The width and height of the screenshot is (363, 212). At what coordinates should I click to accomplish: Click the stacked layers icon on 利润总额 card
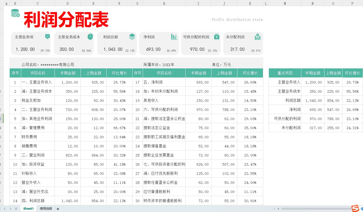coord(132,37)
